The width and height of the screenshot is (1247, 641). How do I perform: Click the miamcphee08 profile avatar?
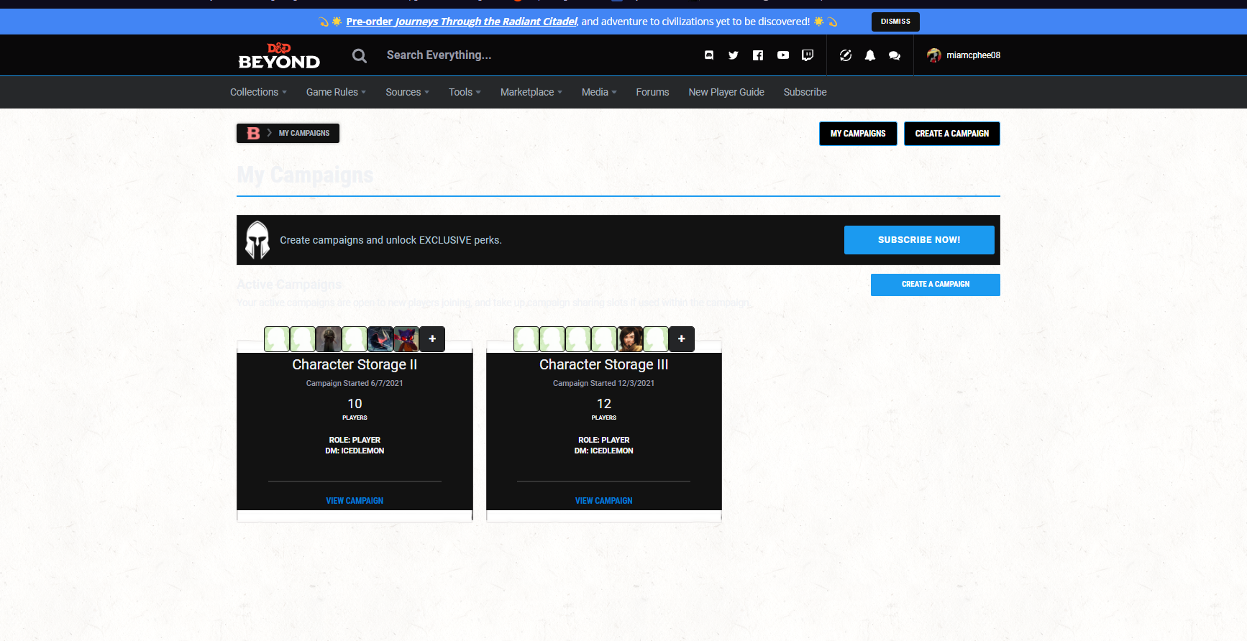tap(934, 55)
